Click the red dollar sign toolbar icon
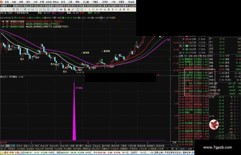This screenshot has height=155, width=241. tap(65, 10)
